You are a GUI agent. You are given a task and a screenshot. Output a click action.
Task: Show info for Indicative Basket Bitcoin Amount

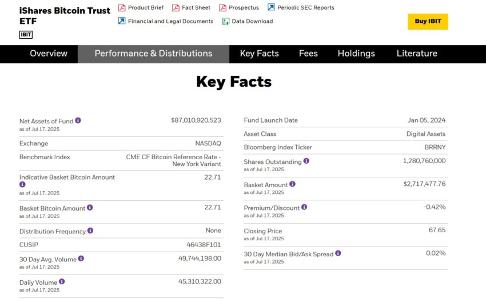click(22, 185)
